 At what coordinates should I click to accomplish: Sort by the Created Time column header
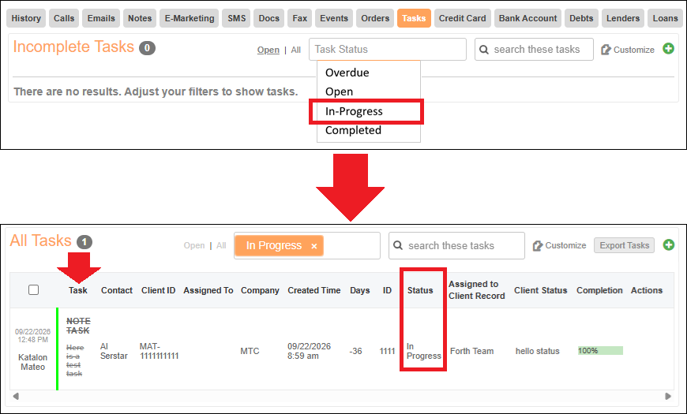[313, 290]
